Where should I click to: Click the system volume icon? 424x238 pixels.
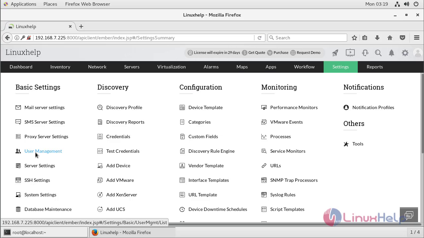tap(407, 4)
